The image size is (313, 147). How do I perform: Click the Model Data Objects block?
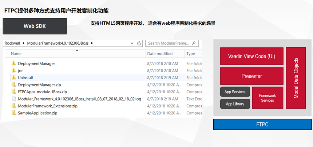[296, 78]
